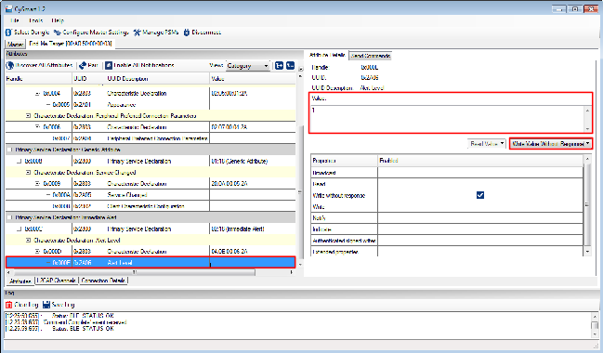Click the collapse all tree icon

(290, 66)
